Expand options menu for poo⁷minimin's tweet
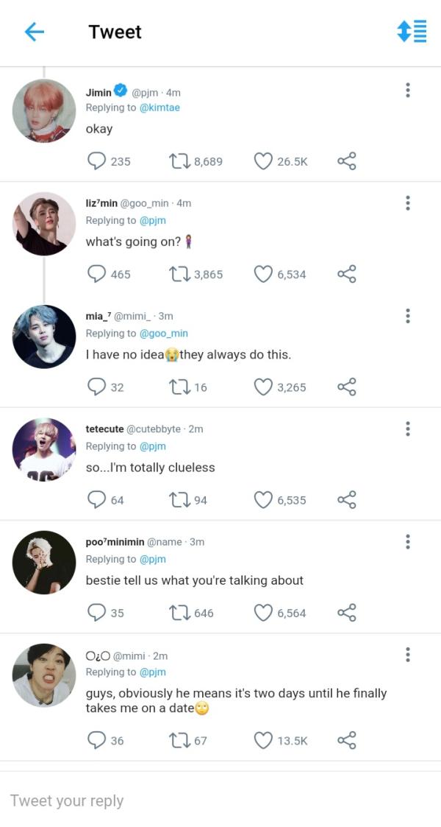This screenshot has width=441, height=827. coord(408,542)
